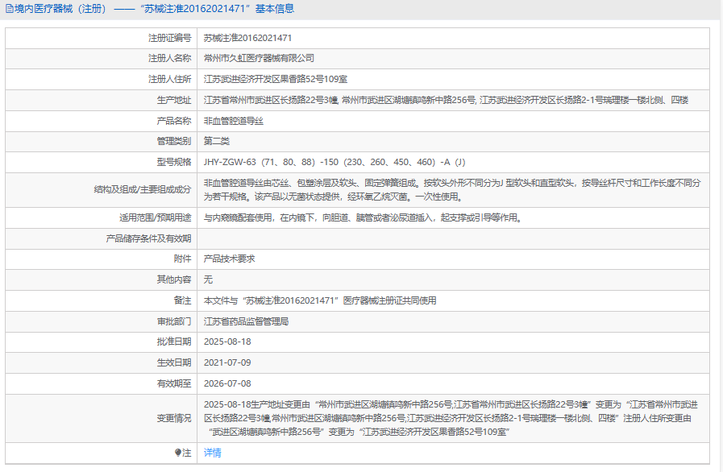Click the label 有效期至
Screen dimensions: 723x472
click(x=174, y=383)
